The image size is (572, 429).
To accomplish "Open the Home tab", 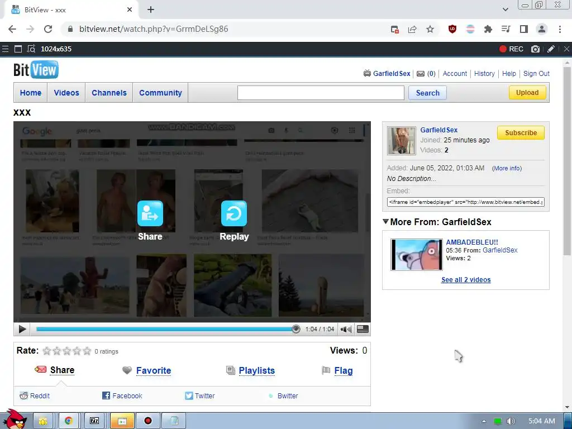I will [31, 93].
